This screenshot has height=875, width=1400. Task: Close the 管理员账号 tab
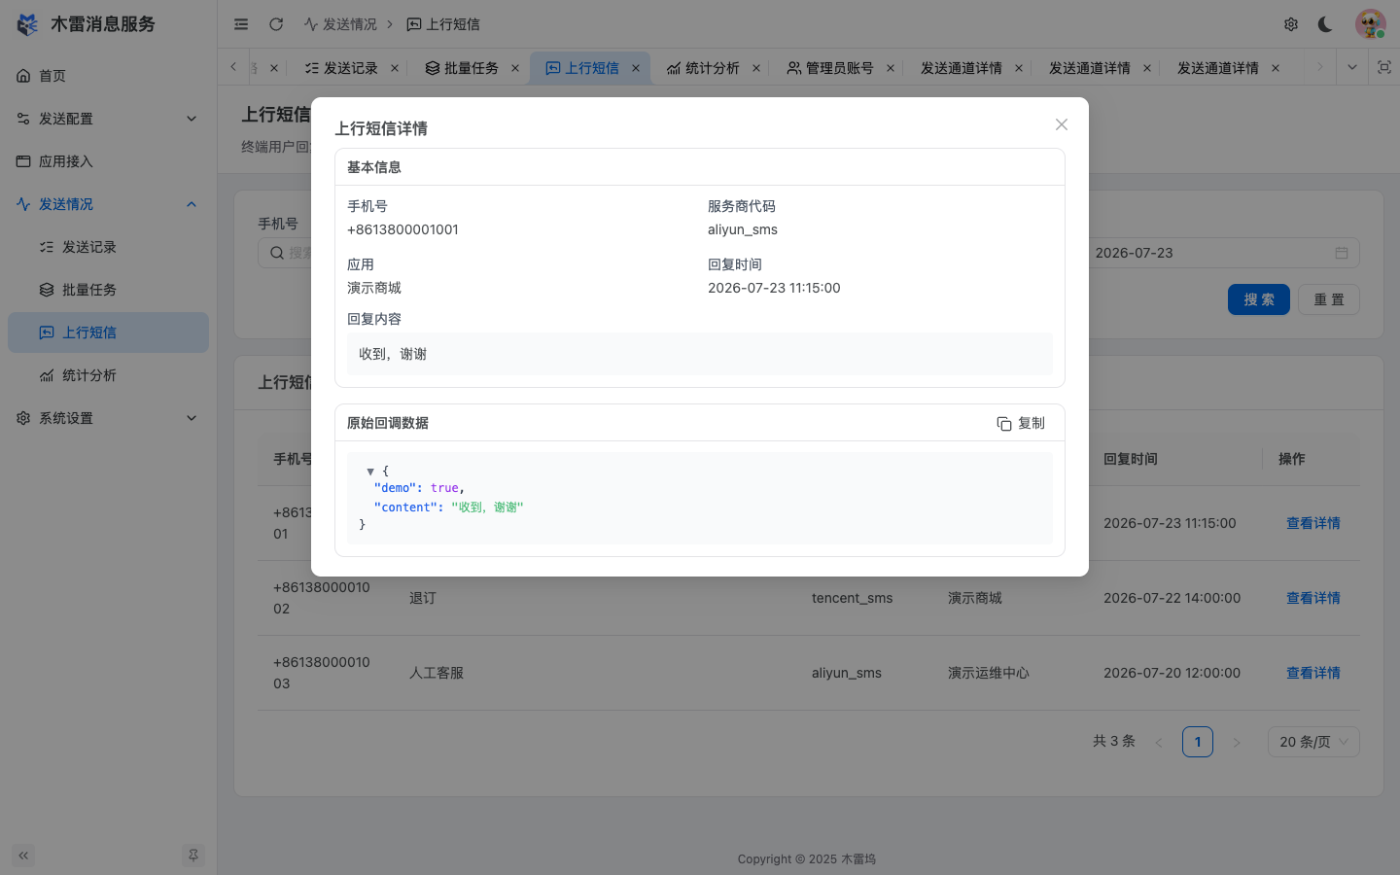[891, 68]
